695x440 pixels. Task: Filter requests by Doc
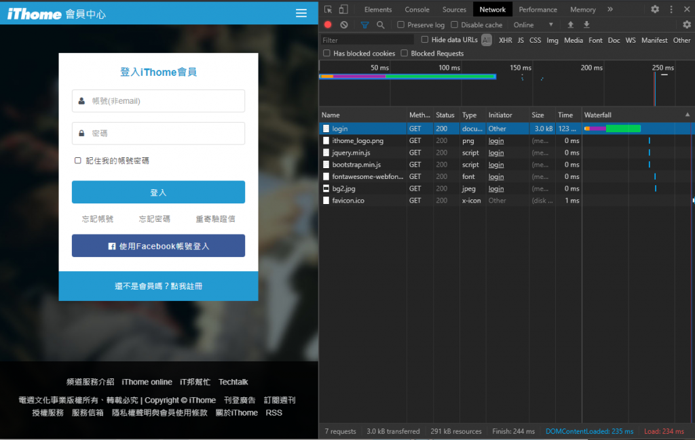click(614, 40)
